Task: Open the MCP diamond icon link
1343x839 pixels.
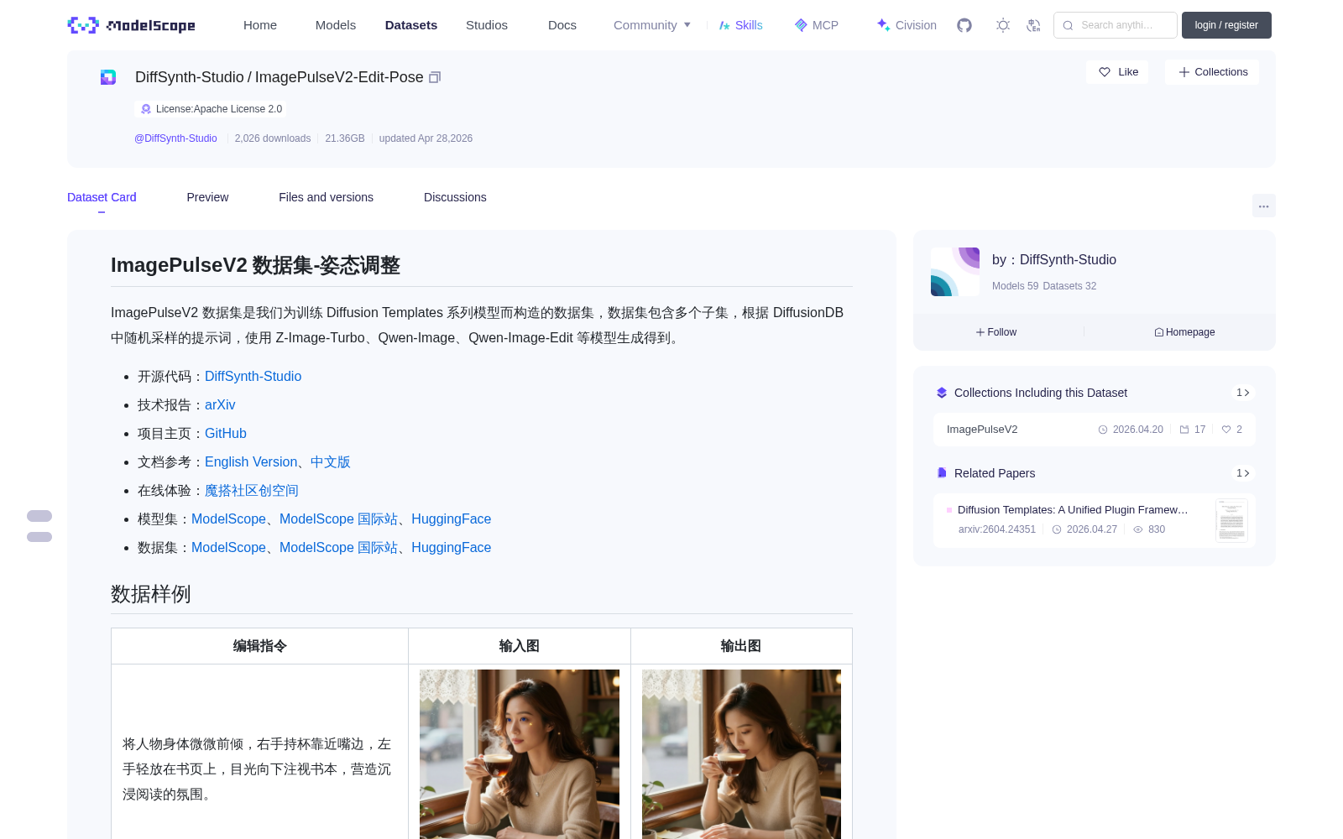Action: pyautogui.click(x=801, y=25)
